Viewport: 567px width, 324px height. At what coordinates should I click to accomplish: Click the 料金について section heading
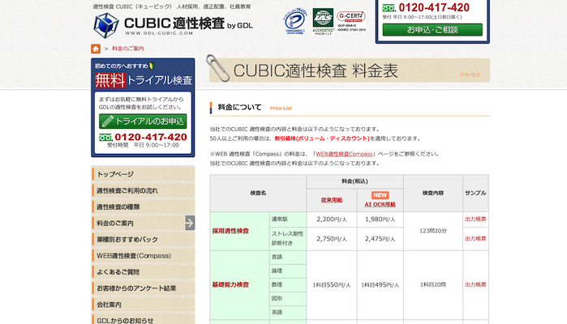tap(239, 107)
